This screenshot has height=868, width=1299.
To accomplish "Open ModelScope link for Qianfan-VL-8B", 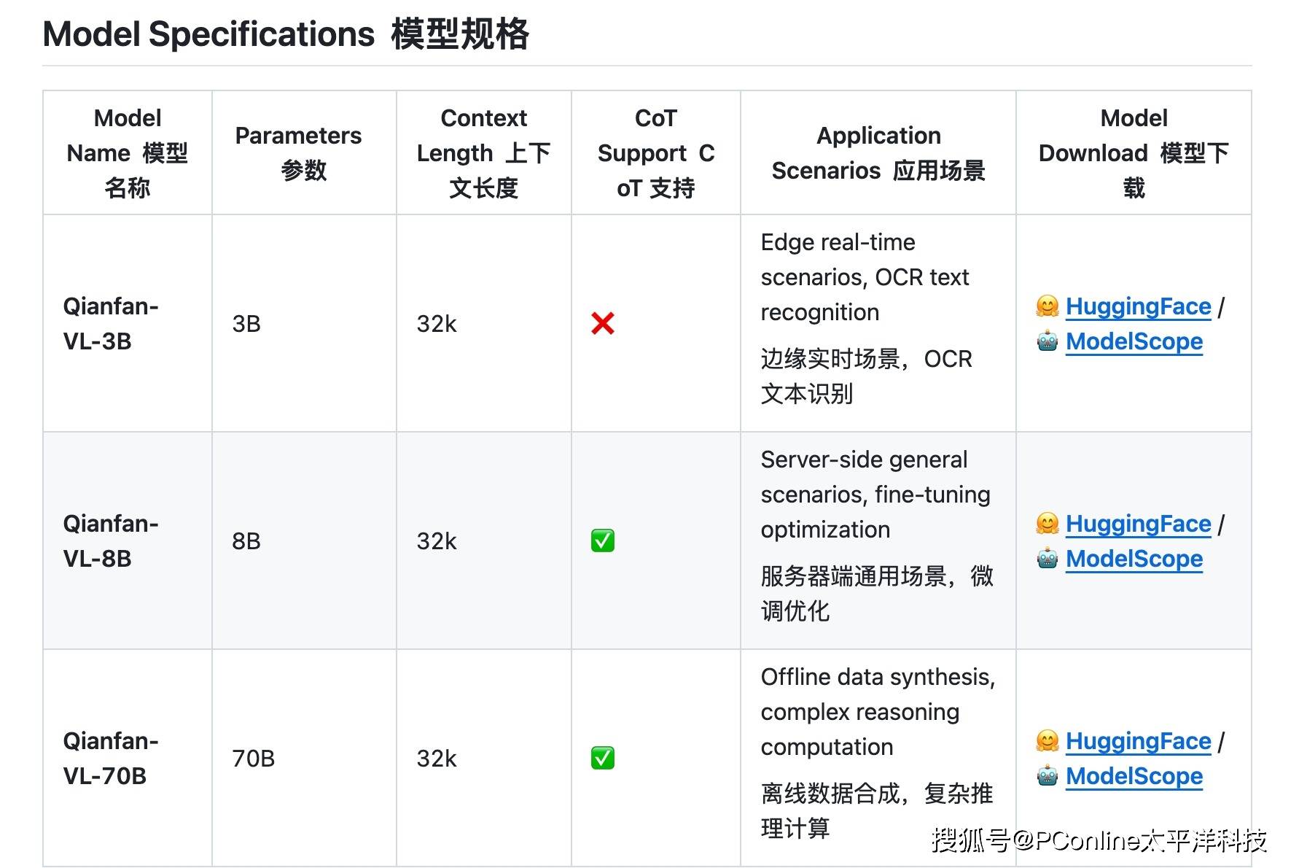I will (x=1134, y=559).
